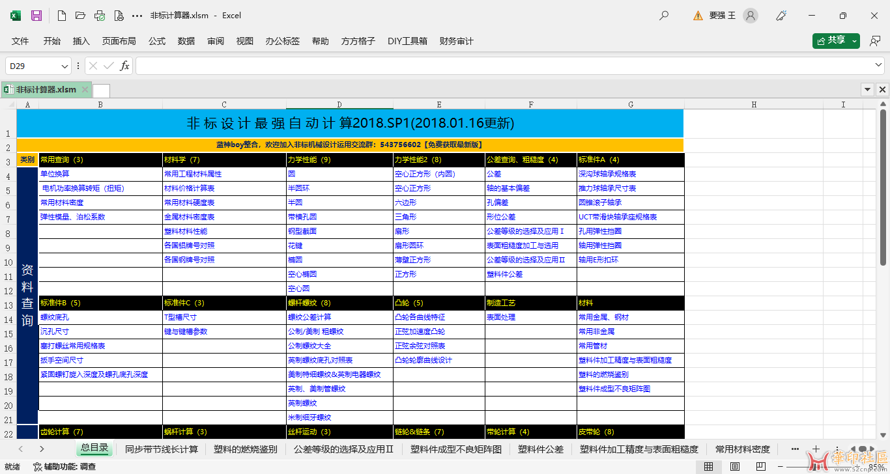Switch to Page Break Preview icon
Screen dimensions: 890x474
(760, 466)
